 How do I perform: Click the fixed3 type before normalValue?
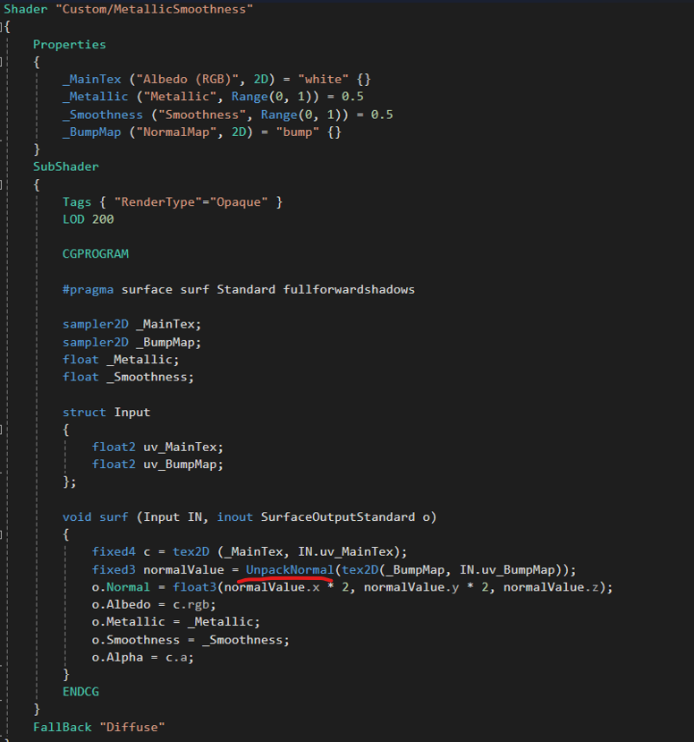click(114, 570)
